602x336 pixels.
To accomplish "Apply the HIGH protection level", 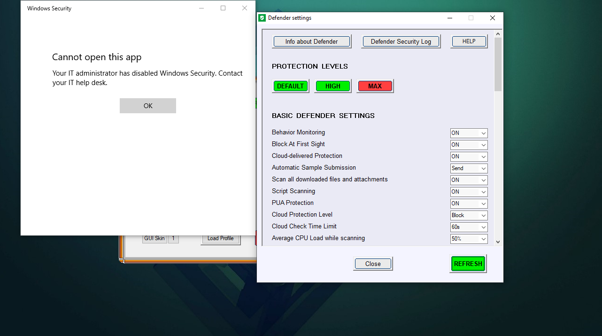I will 333,86.
